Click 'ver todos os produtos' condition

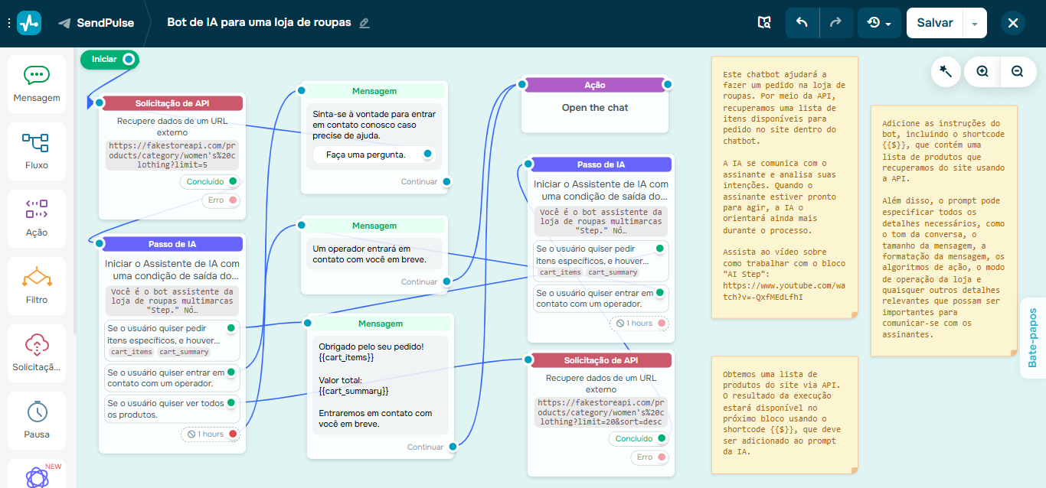pyautogui.click(x=172, y=409)
